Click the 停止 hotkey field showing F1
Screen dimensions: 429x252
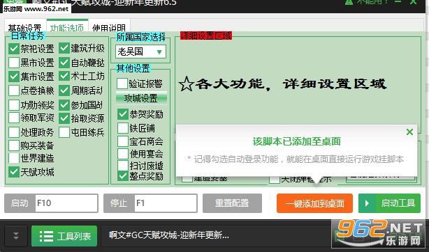tap(166, 203)
